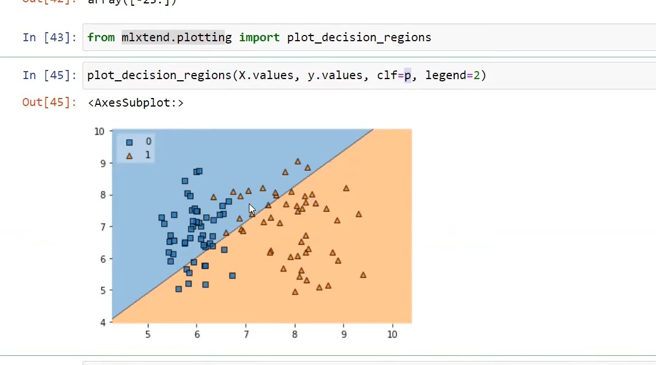Click the 'from' keyword in cell 43
This screenshot has height=365, width=656.
101,38
